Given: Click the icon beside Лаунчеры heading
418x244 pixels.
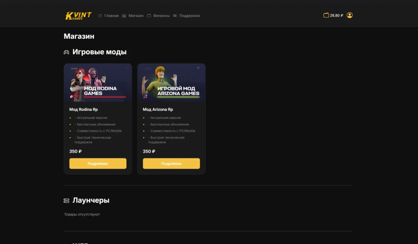Looking at the screenshot, I should point(66,201).
